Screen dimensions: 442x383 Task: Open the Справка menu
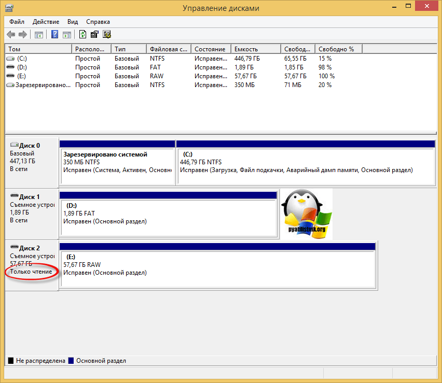tap(98, 22)
